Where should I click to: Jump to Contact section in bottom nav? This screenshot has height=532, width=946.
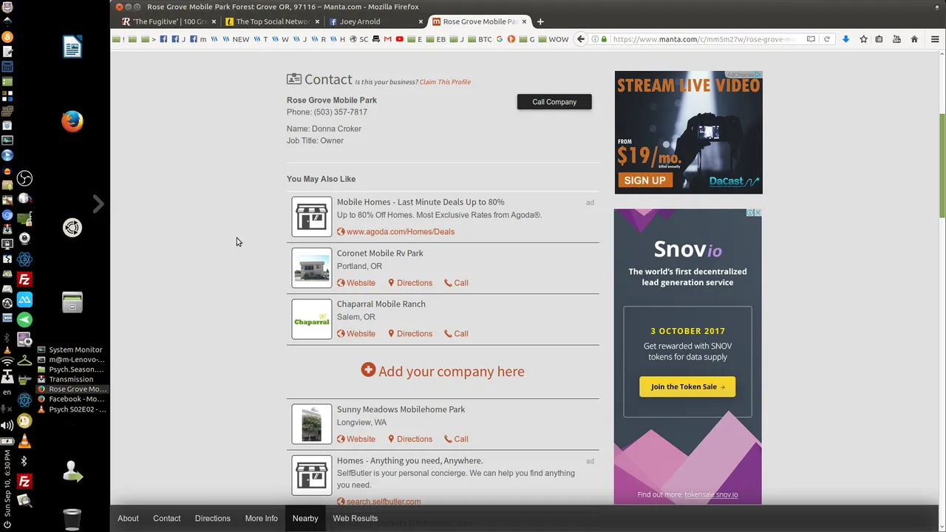pos(166,519)
